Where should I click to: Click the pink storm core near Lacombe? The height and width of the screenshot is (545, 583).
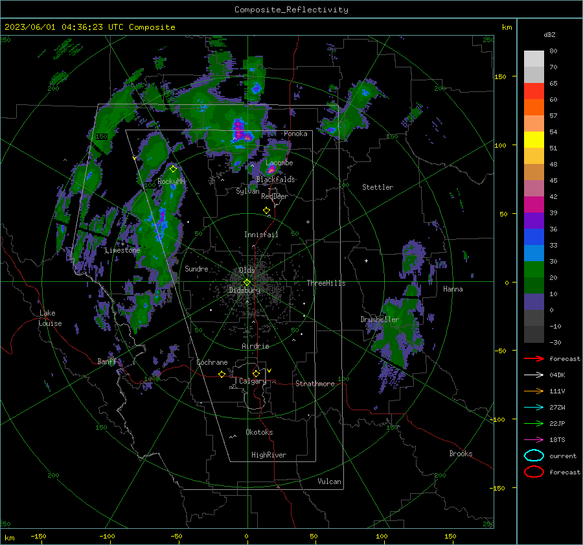(271, 170)
